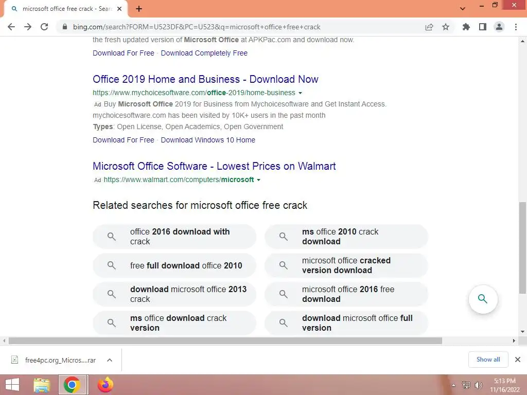Search ms office download crack version

(174, 323)
